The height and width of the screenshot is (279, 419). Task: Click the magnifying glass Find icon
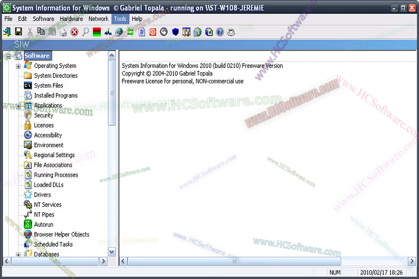pos(86,32)
